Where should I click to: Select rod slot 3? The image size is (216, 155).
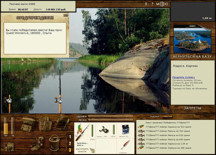[x=70, y=150]
